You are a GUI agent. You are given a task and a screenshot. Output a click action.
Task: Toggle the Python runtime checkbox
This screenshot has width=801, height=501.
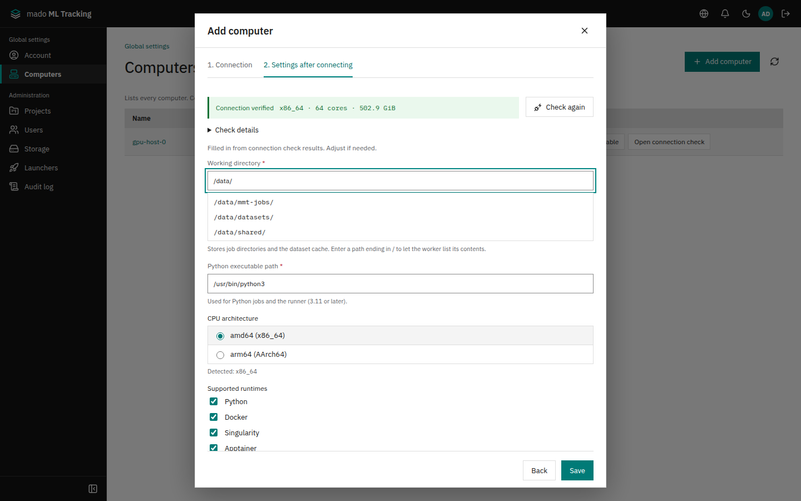click(x=214, y=401)
